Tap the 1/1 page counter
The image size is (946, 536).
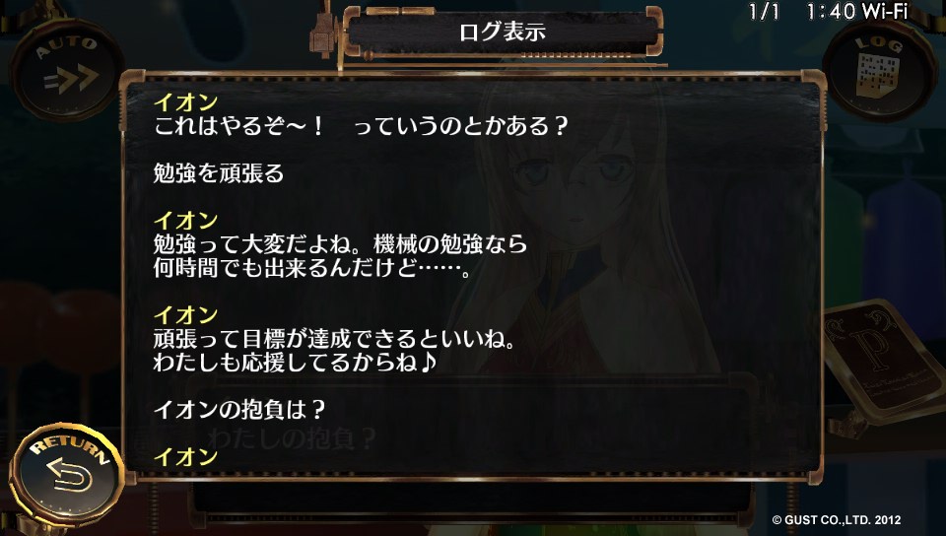764,11
